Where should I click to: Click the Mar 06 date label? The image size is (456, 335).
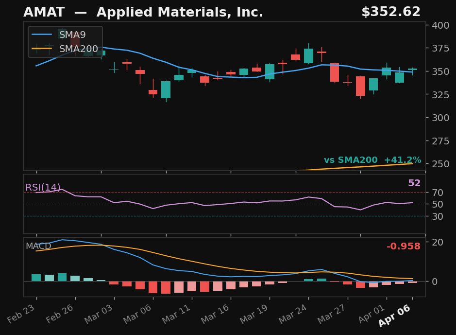coord(137,314)
